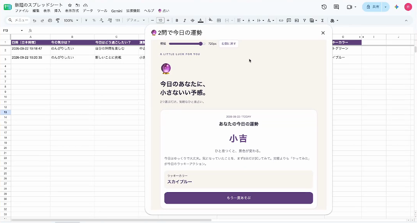Open the font family dropdown
Image resolution: width=417 pixels, height=223 pixels.
tap(136, 20)
